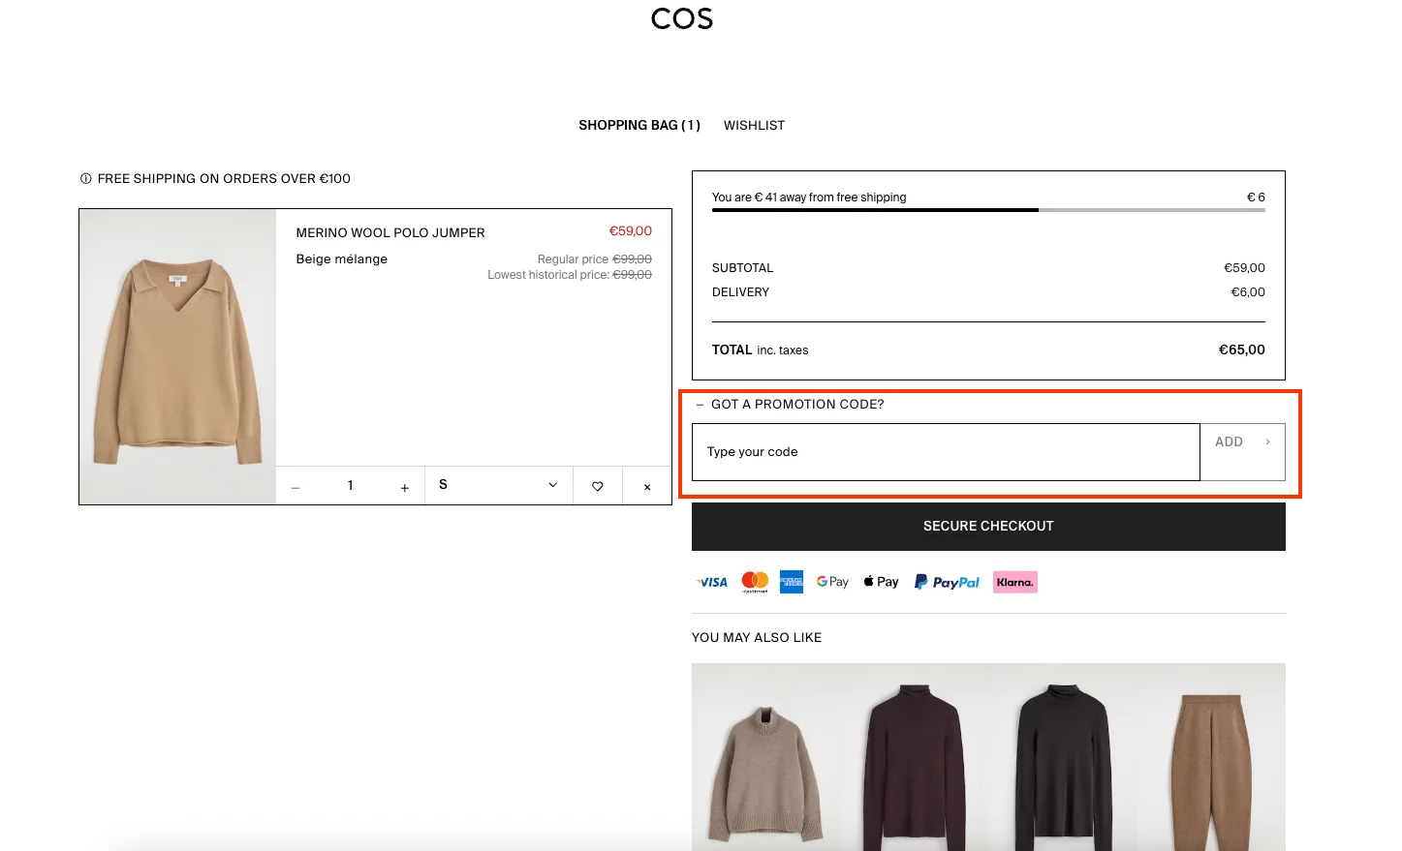Viewport: 1402px width, 851px height.
Task: Click the Secure Checkout button
Action: click(x=987, y=526)
